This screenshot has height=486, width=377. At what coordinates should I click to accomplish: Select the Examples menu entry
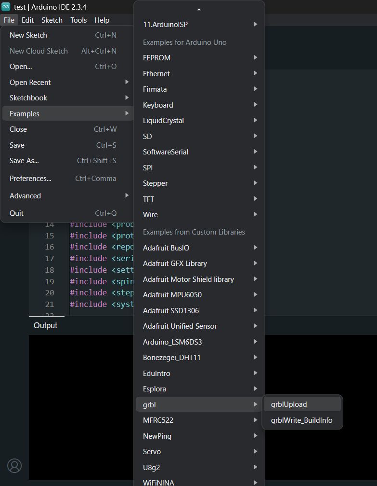68,113
